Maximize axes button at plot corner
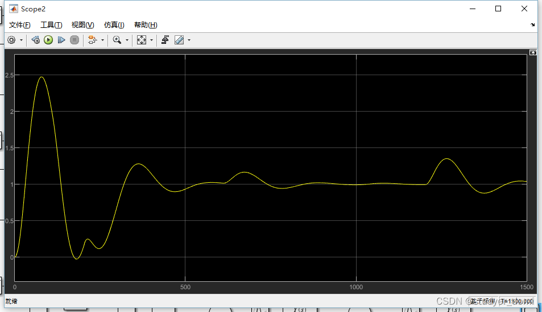Viewport: 542px width, 312px height. (x=533, y=52)
